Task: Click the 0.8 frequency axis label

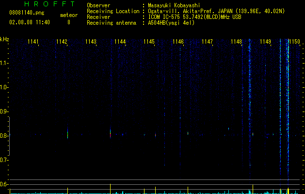Action: [x=3, y=136]
